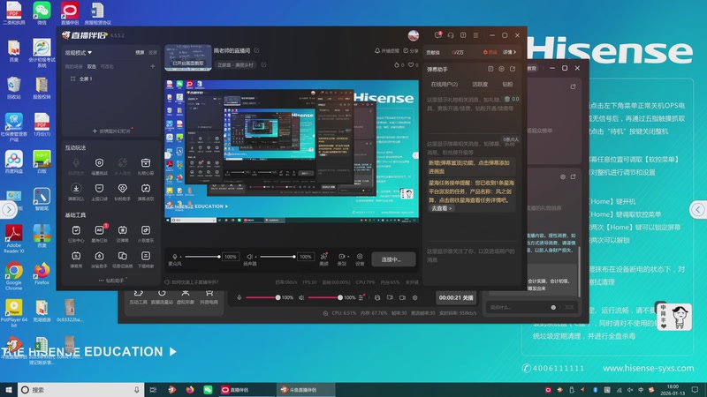Open the 常规模式 mode dropdown
The image size is (707, 397).
[79, 53]
